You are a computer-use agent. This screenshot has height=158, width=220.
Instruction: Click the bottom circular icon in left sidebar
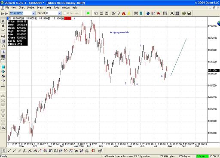tap(3, 128)
